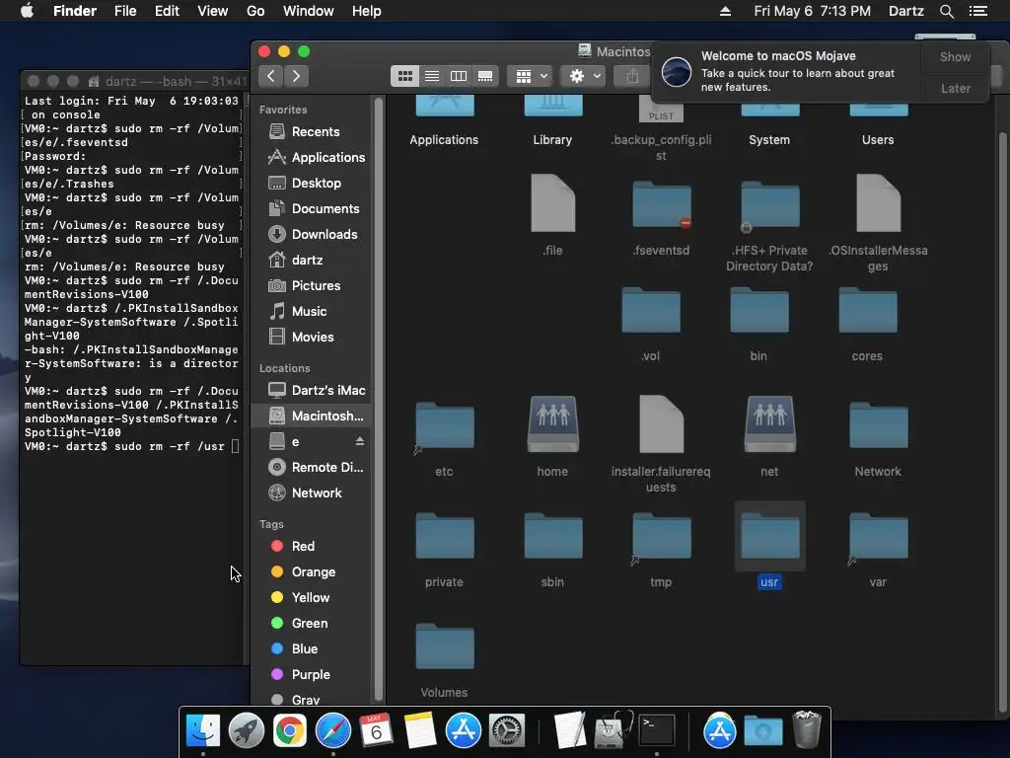The height and width of the screenshot is (758, 1010).
Task: Click the Terminal command prompt line
Action: pyautogui.click(x=131, y=446)
